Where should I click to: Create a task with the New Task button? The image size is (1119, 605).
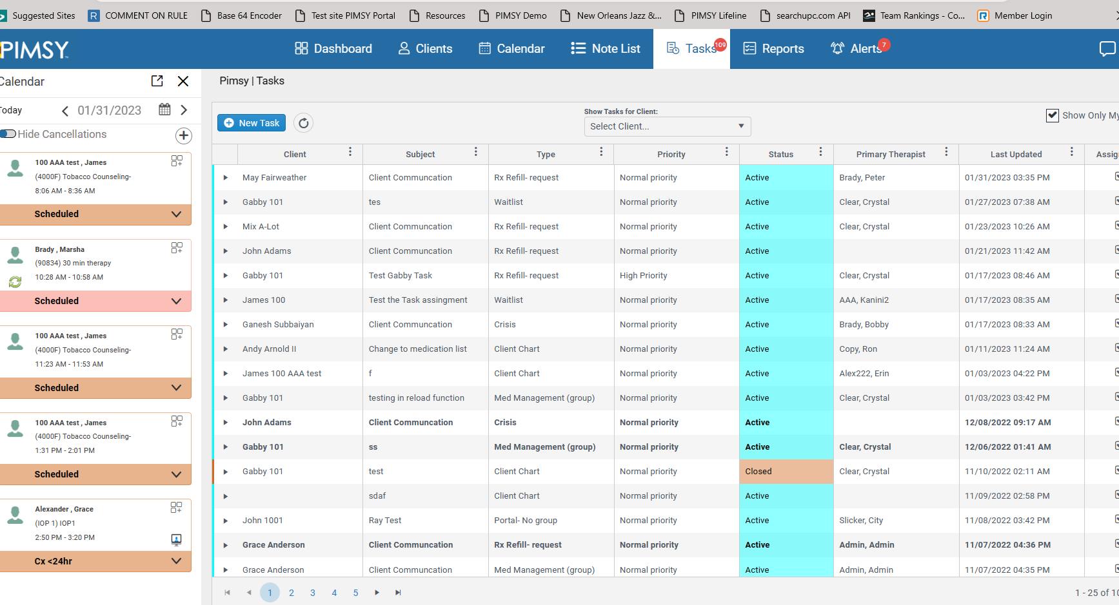tap(251, 122)
